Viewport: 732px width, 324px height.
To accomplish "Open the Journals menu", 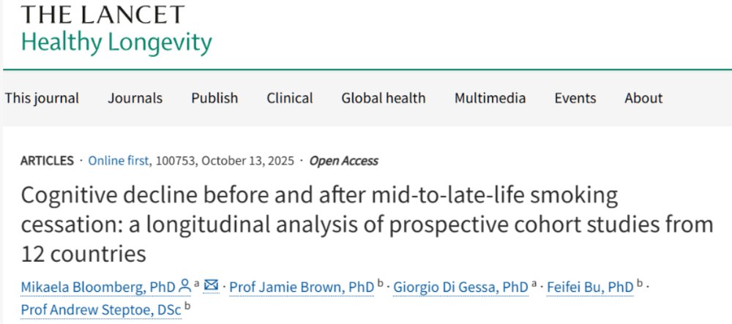I will [x=135, y=98].
